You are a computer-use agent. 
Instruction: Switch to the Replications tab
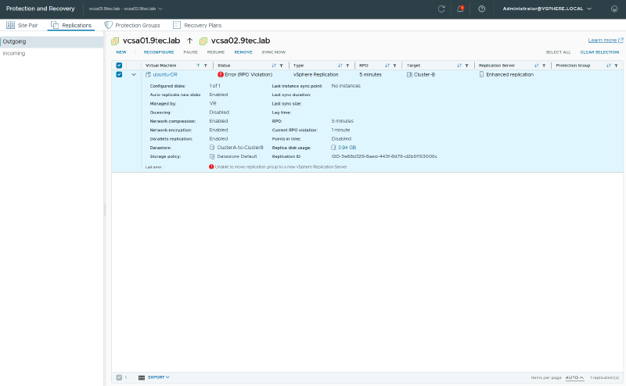coord(71,25)
